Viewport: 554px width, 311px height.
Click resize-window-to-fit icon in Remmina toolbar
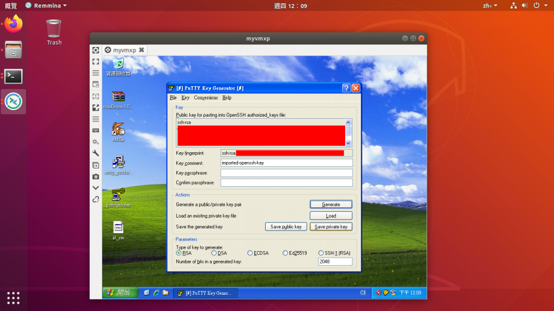96,50
